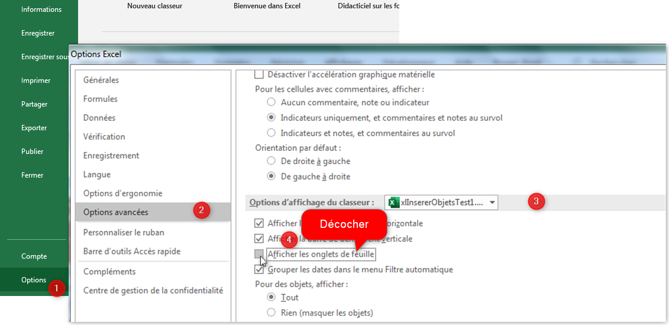Select the Générales options category

point(101,80)
